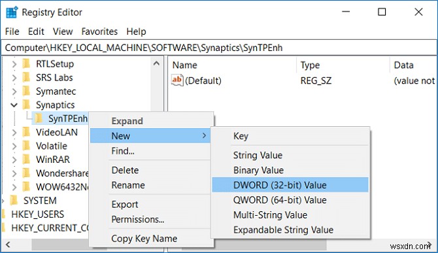Expand the Symantec tree node
This screenshot has width=438, height=253.
pyautogui.click(x=14, y=92)
